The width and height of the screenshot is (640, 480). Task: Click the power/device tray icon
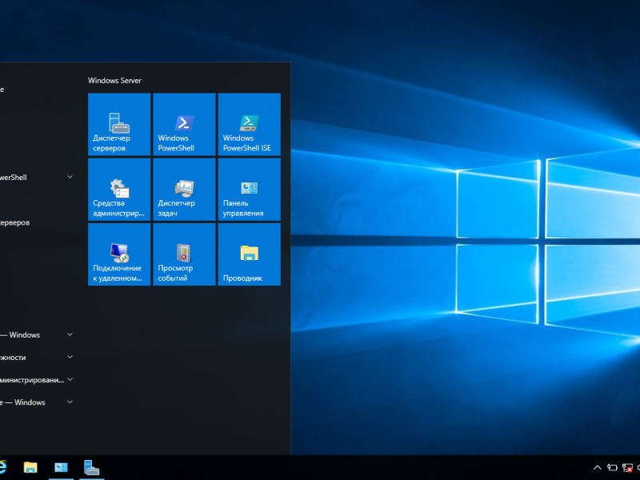612,468
